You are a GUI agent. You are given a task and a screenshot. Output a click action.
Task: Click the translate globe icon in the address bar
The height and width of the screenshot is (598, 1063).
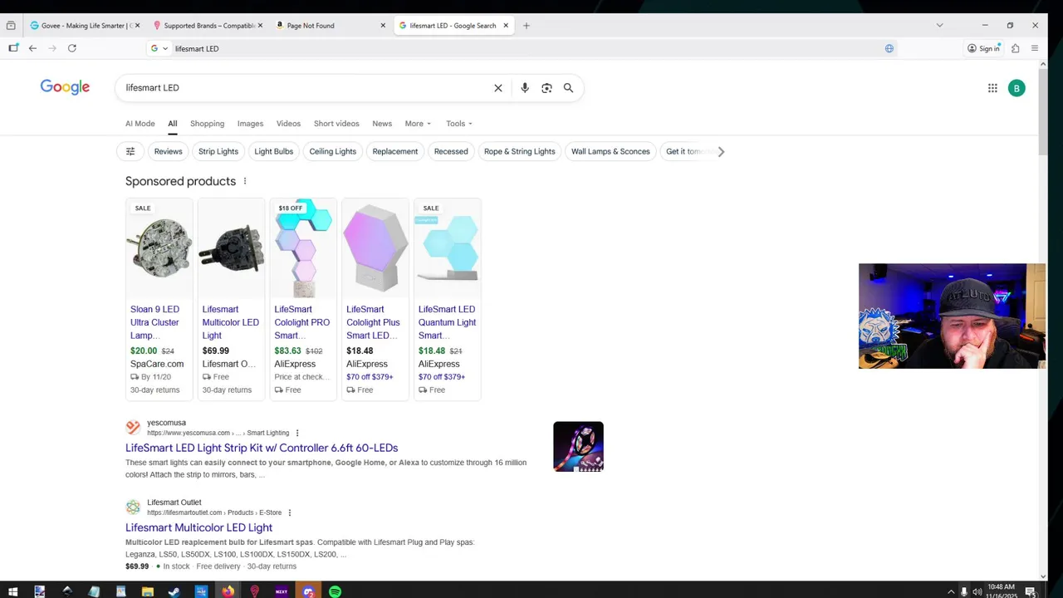tap(889, 48)
